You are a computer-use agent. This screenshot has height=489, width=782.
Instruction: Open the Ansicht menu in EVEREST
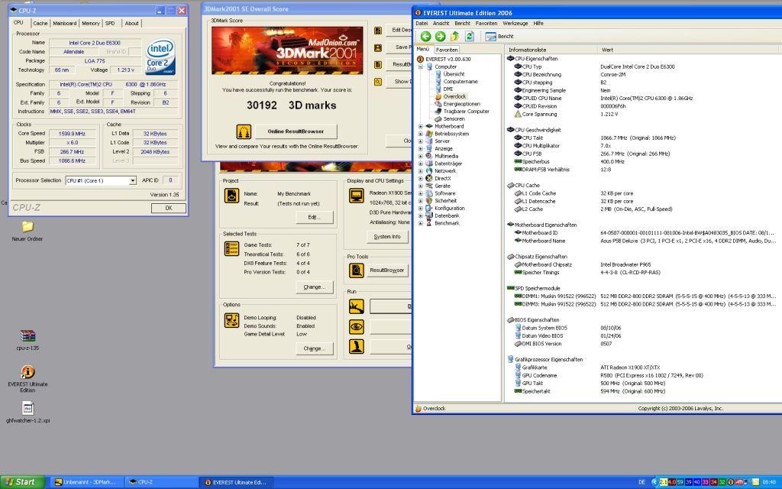click(441, 24)
